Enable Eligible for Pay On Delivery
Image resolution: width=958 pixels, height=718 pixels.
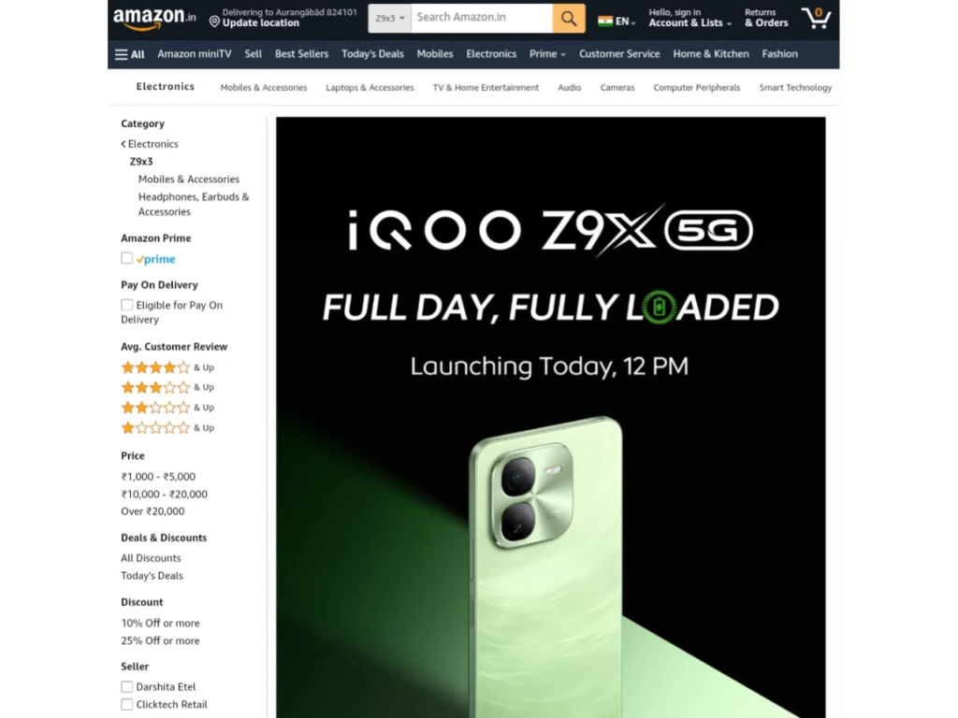(x=126, y=305)
